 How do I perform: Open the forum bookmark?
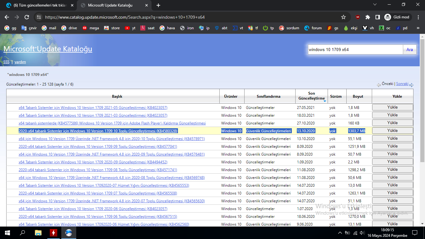[313, 28]
